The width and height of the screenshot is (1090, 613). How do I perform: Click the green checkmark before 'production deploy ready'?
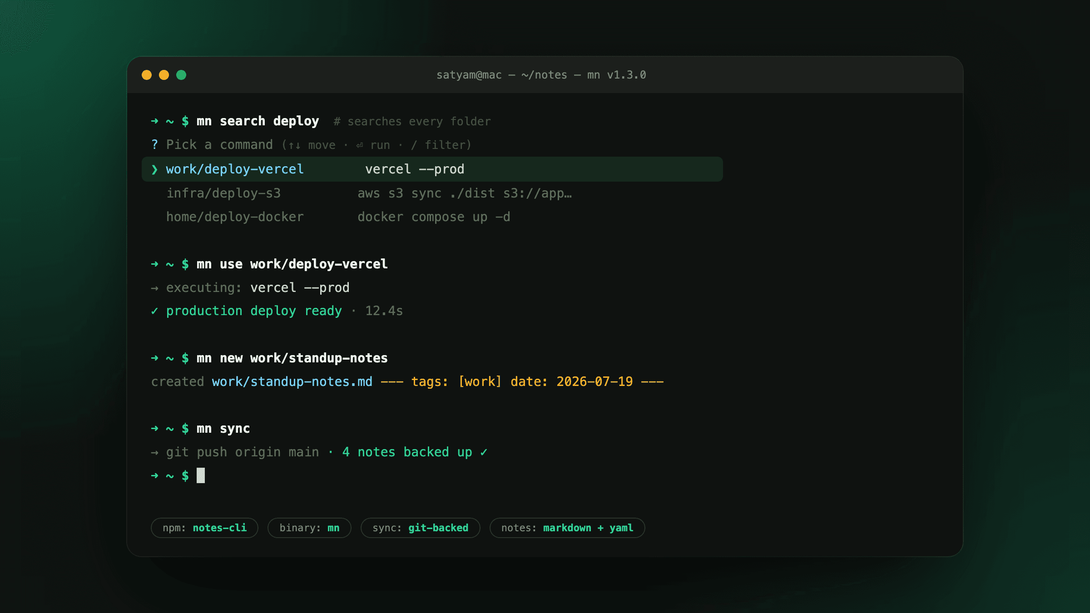(x=154, y=311)
